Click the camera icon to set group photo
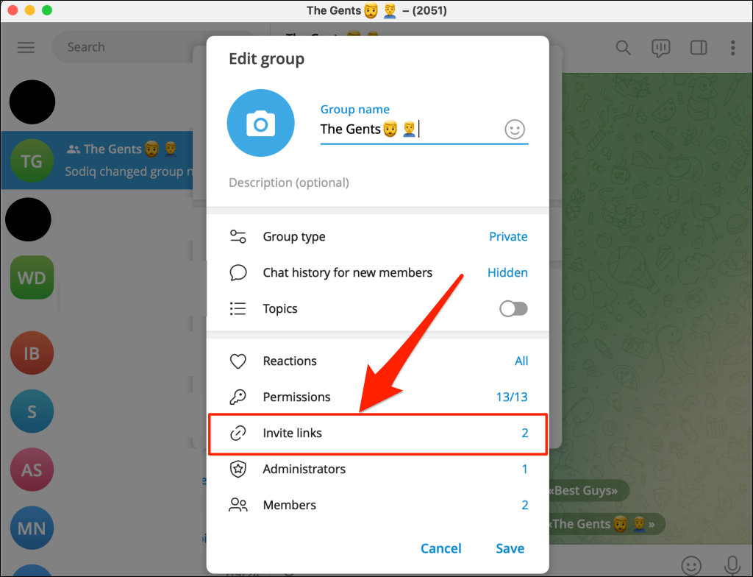The height and width of the screenshot is (577, 753). pos(260,124)
